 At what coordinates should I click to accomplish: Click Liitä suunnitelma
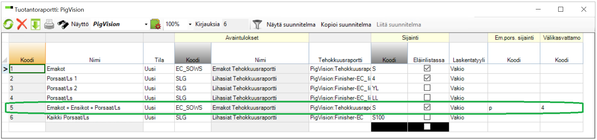point(399,25)
